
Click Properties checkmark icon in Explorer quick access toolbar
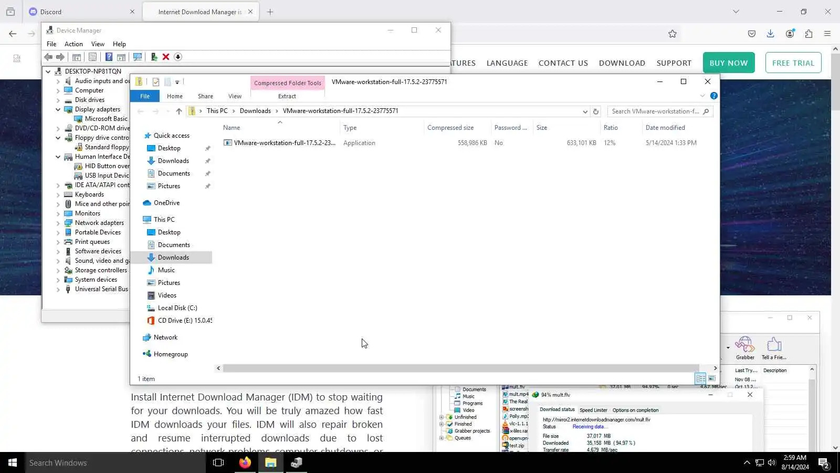pos(156,82)
